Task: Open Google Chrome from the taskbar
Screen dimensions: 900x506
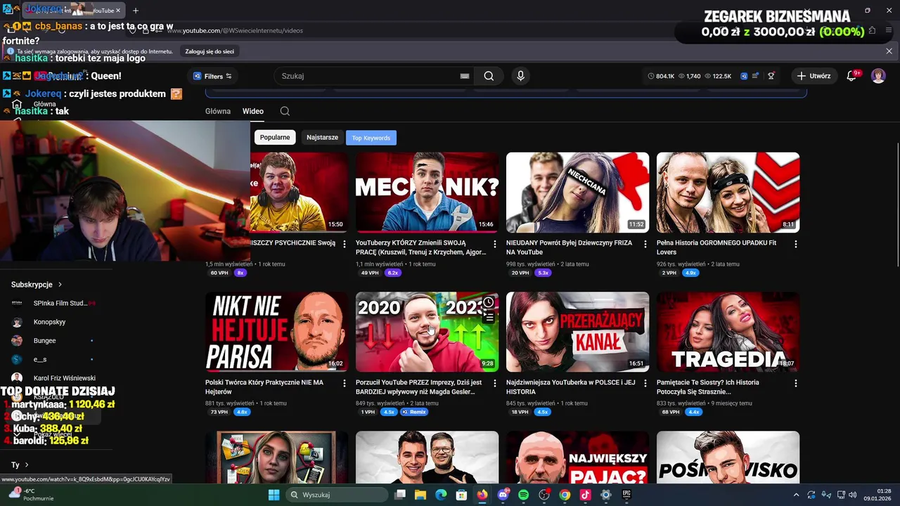Action: (x=565, y=495)
